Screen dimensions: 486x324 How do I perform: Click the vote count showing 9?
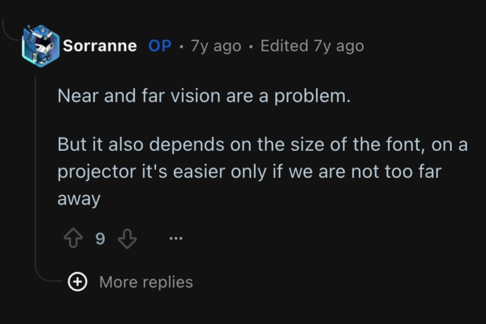click(100, 239)
